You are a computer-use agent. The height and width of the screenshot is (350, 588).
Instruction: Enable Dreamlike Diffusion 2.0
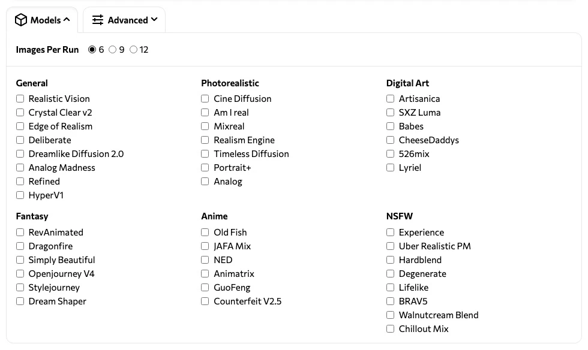[x=20, y=154]
